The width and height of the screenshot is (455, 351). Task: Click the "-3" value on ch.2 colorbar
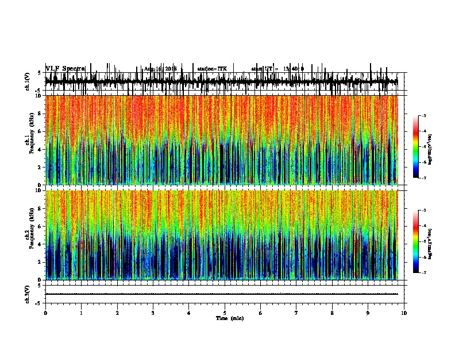pos(424,210)
